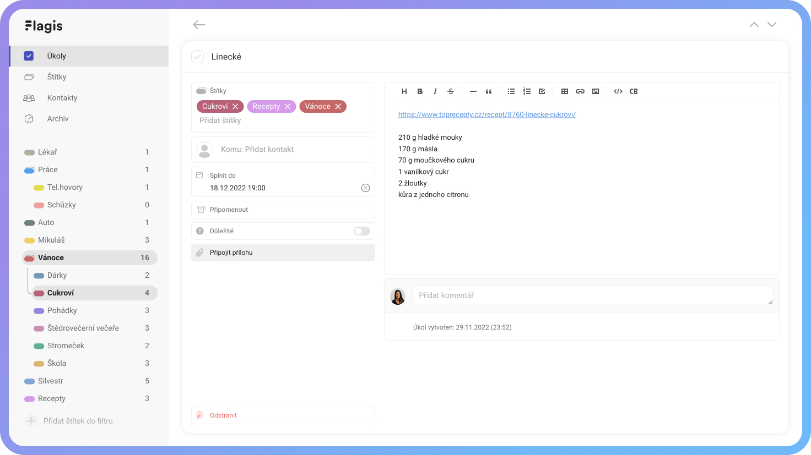Click the Heading format icon in editor toolbar
Image resolution: width=811 pixels, height=455 pixels.
[x=404, y=91]
